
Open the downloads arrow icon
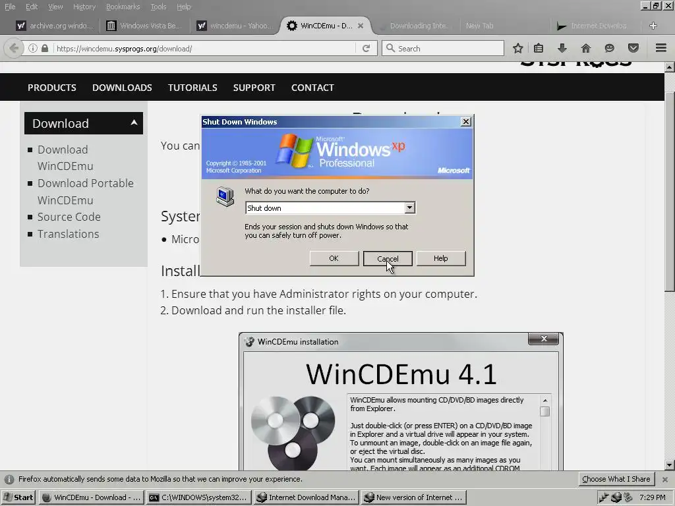[562, 48]
